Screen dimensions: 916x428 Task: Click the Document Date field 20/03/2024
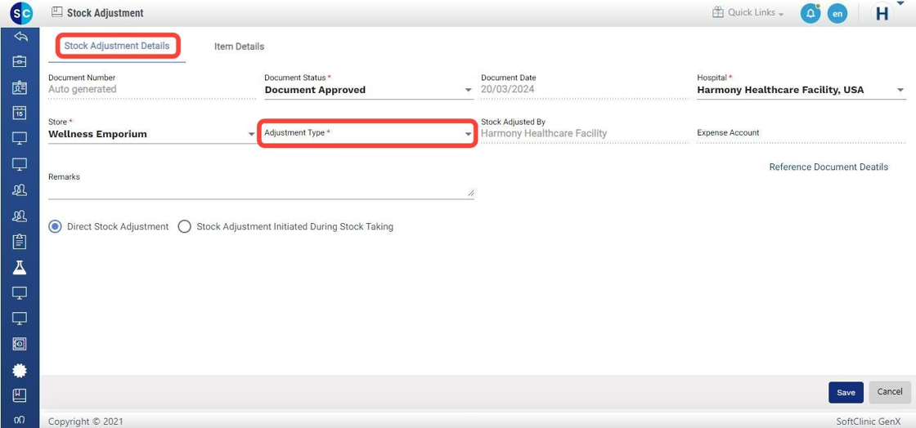[x=585, y=89]
